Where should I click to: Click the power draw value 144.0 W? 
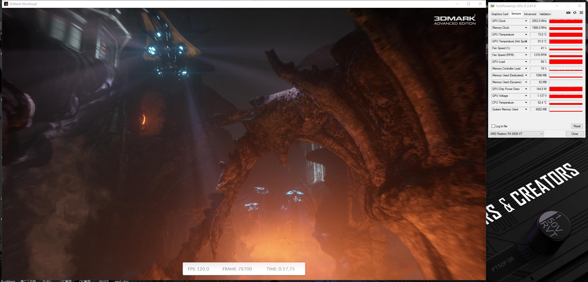tap(539, 89)
